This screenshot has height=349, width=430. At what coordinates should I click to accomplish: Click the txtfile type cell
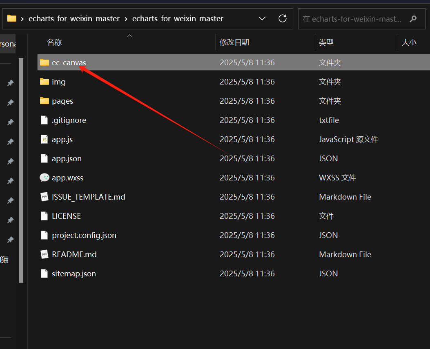(x=329, y=120)
